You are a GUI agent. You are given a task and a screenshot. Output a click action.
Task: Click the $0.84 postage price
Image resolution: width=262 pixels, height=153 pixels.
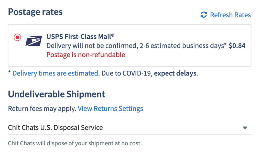point(237,46)
